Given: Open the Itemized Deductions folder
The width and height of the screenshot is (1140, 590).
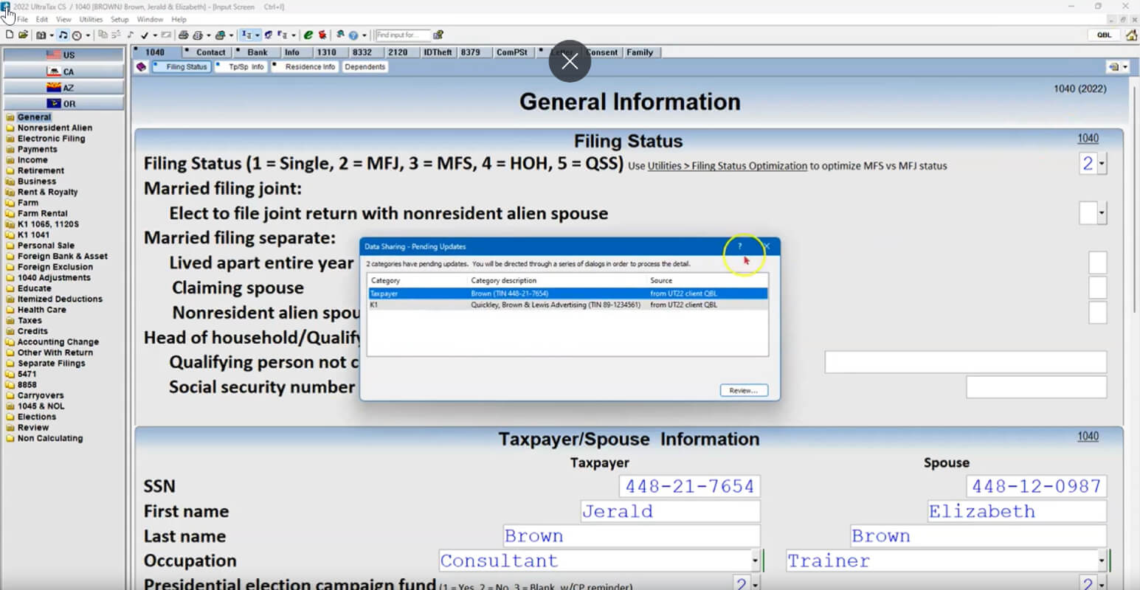Looking at the screenshot, I should click(x=60, y=299).
